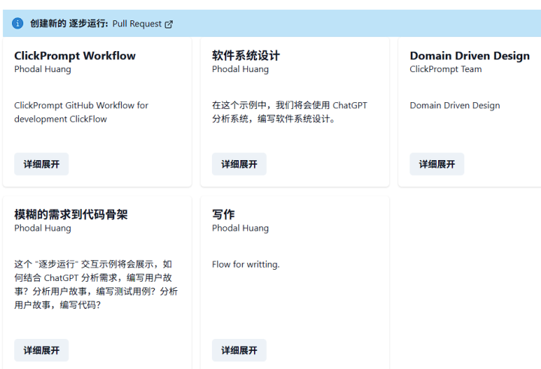This screenshot has height=369, width=541.
Task: Click the 写作 card title
Action: pyautogui.click(x=223, y=214)
